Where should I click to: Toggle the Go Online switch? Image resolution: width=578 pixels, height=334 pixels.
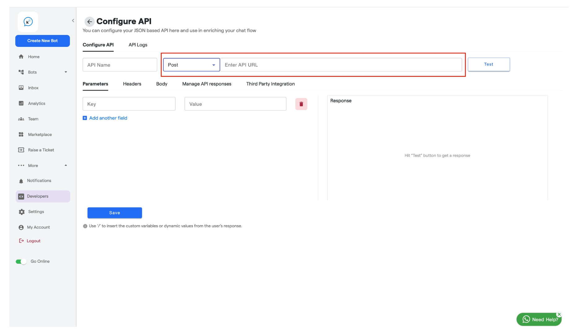click(x=21, y=262)
